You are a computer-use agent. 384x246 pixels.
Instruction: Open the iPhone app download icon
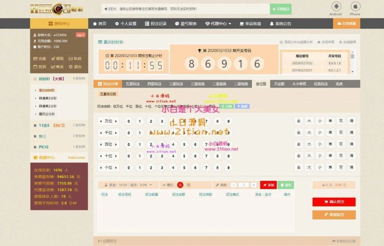point(355,7)
